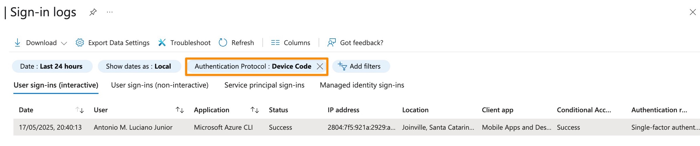Pin the Sign-in logs blade
Viewport: 700px width, 146px height.
click(93, 12)
